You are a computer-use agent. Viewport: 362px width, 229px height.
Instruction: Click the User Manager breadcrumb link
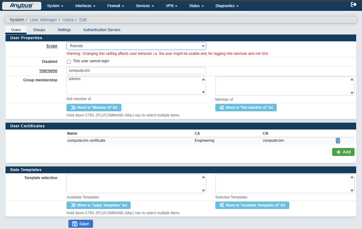(x=43, y=20)
